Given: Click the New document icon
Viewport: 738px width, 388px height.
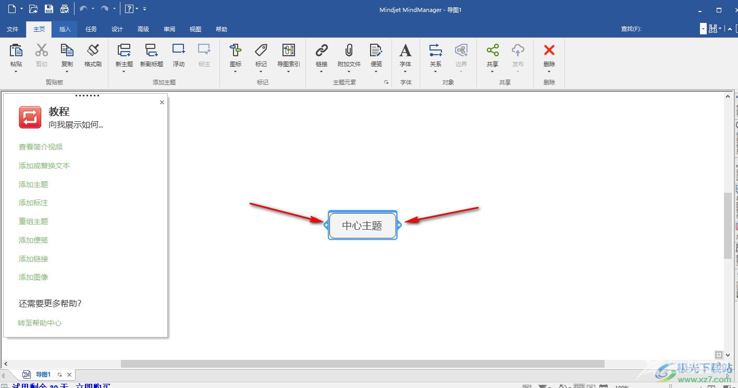Looking at the screenshot, I should pos(11,8).
